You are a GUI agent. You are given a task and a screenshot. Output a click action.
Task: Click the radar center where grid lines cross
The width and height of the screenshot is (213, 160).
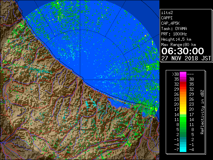click(80, 80)
